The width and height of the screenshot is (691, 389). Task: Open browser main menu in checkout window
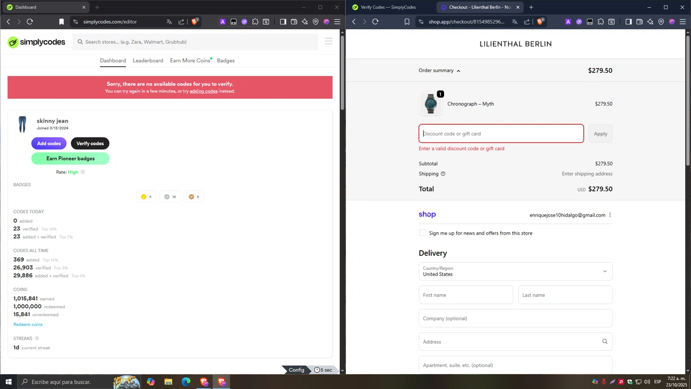(683, 22)
